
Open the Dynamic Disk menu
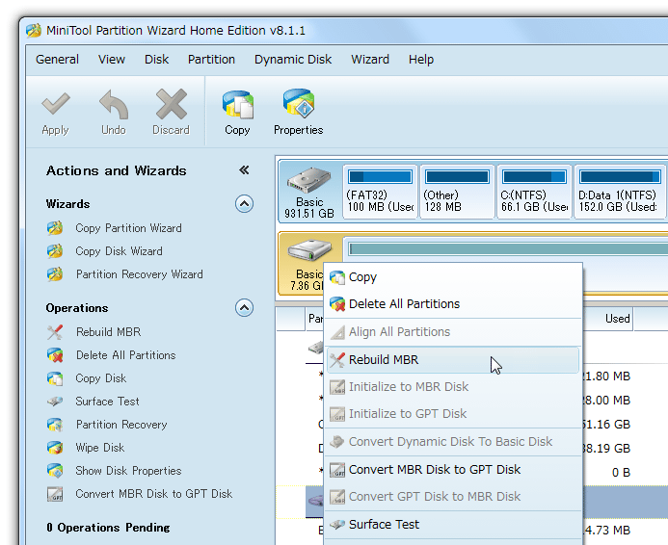[293, 59]
